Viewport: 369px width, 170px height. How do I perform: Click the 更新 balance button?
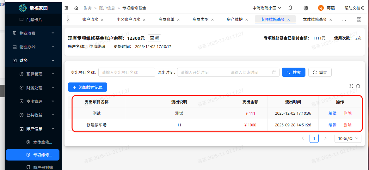click(x=154, y=38)
